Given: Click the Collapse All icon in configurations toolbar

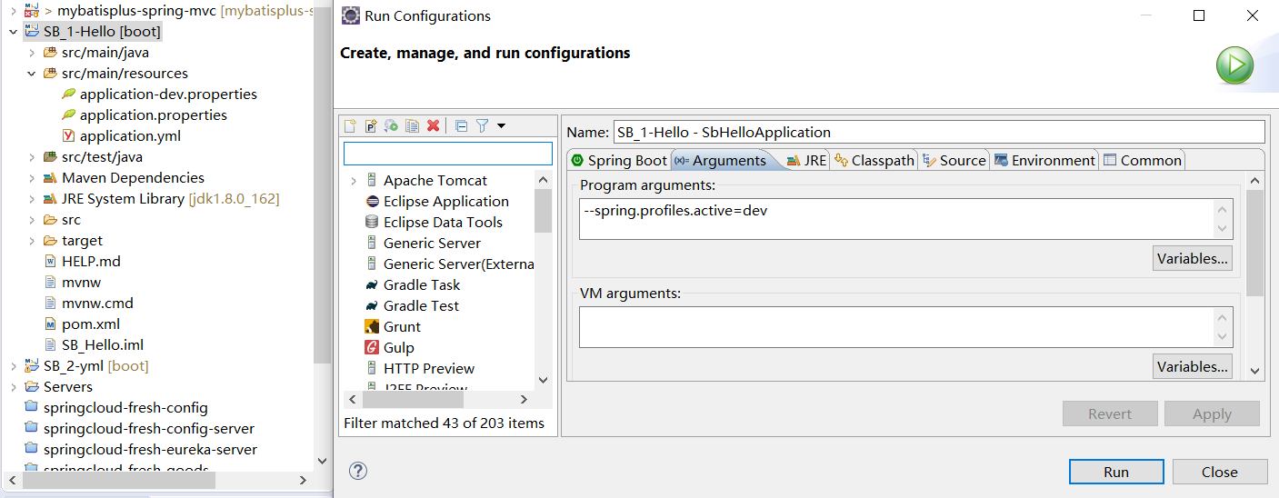Looking at the screenshot, I should [x=461, y=125].
